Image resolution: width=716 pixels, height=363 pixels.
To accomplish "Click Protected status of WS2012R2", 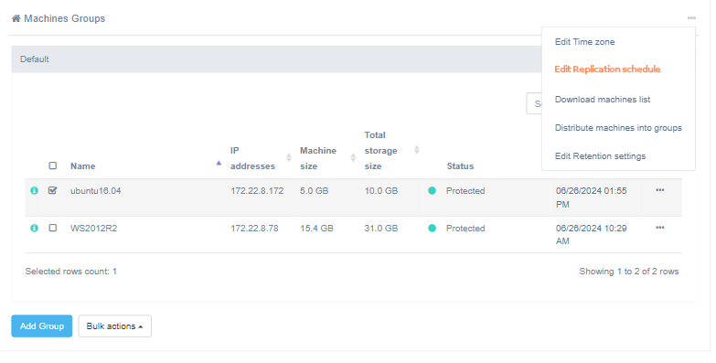I will pos(465,229).
